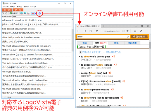Click the browser page vertical scrollbar thumb
152x112 pixels.
point(150,45)
